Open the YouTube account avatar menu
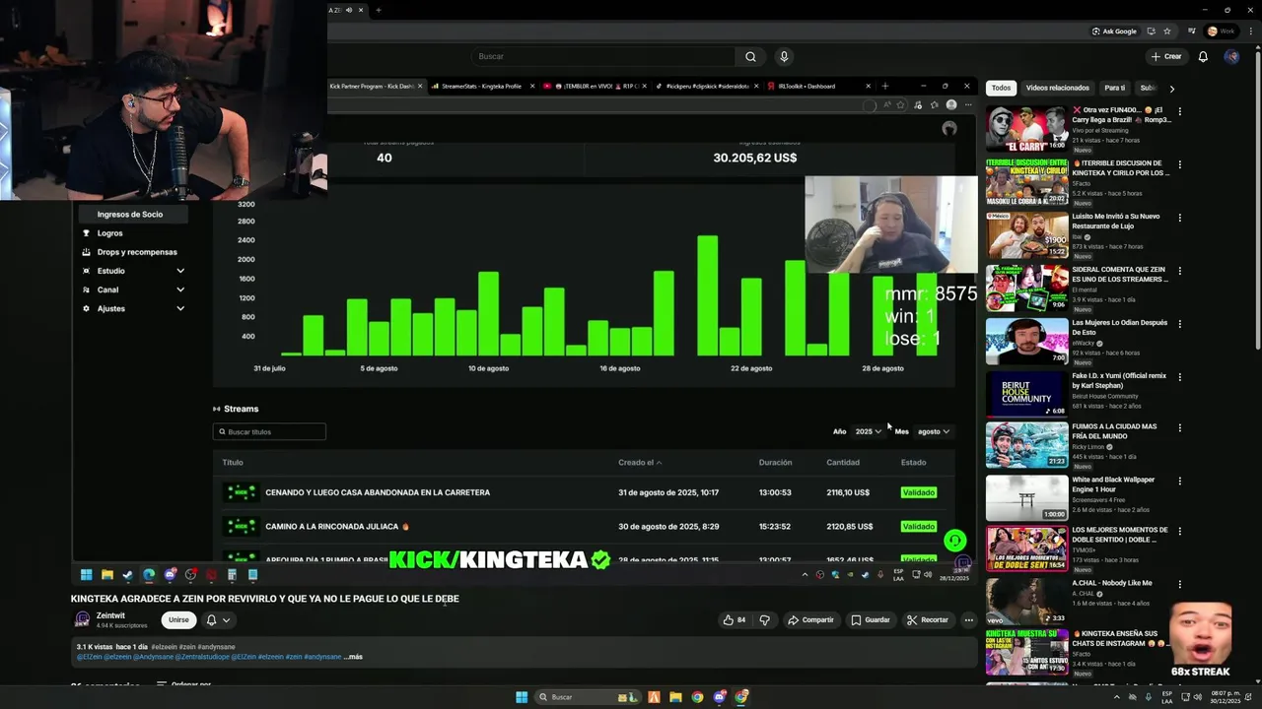Screen dimensions: 1262x709 click(1231, 56)
